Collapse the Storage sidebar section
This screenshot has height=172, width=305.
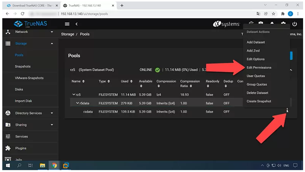[52, 43]
